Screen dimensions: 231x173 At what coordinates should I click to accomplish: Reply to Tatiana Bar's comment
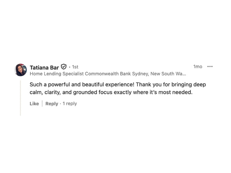(52, 103)
